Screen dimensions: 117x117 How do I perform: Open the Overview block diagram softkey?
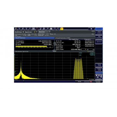coord(99,77)
